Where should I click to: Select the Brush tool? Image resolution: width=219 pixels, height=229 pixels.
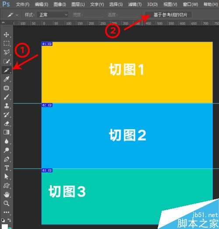[x=6, y=97]
